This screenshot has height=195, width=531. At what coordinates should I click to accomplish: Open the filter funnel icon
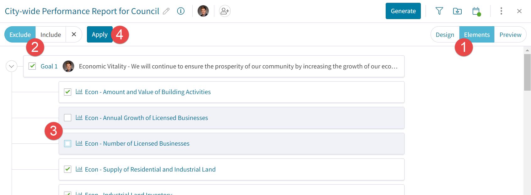coord(439,11)
